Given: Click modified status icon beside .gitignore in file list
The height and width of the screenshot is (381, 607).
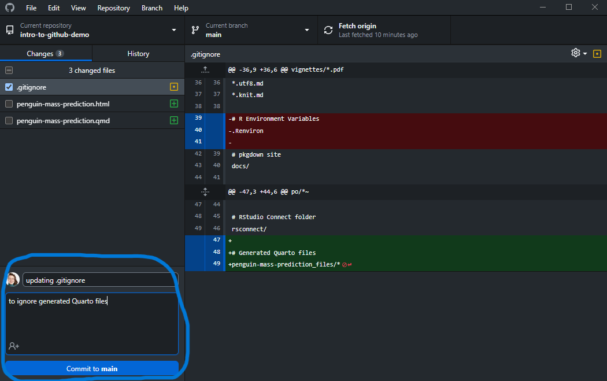Looking at the screenshot, I should pyautogui.click(x=173, y=87).
